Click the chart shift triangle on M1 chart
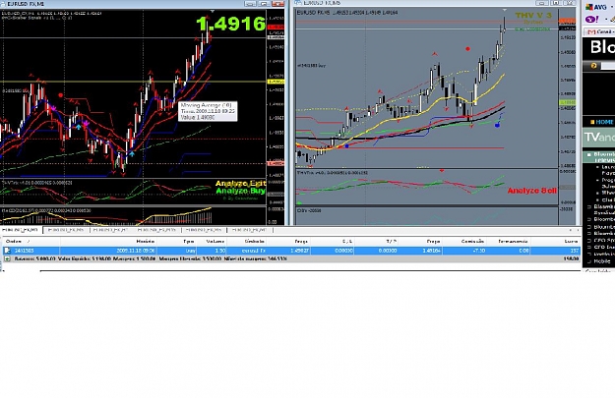 point(213,12)
